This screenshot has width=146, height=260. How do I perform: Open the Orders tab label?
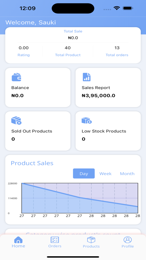coord(55,246)
